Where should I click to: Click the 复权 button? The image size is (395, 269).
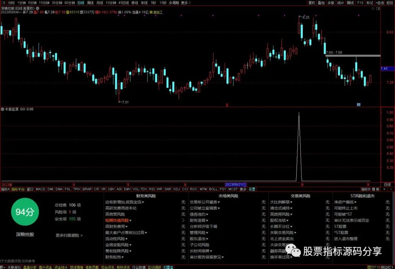tap(312, 3)
